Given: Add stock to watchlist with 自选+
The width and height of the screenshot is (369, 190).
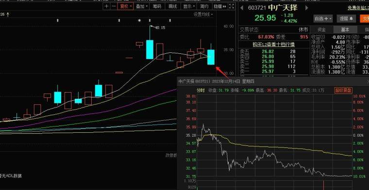Looking at the screenshot, I should 323,18.
